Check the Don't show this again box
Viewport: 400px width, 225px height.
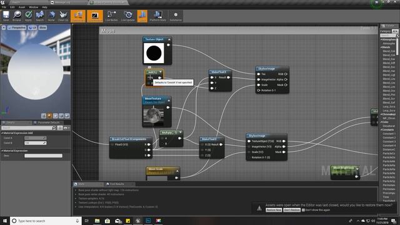coord(303,210)
